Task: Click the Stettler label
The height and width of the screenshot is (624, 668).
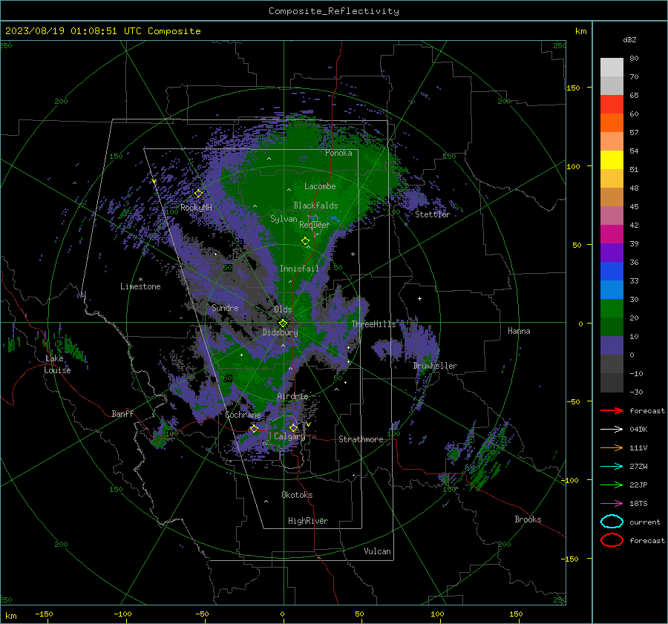Action: coord(433,214)
